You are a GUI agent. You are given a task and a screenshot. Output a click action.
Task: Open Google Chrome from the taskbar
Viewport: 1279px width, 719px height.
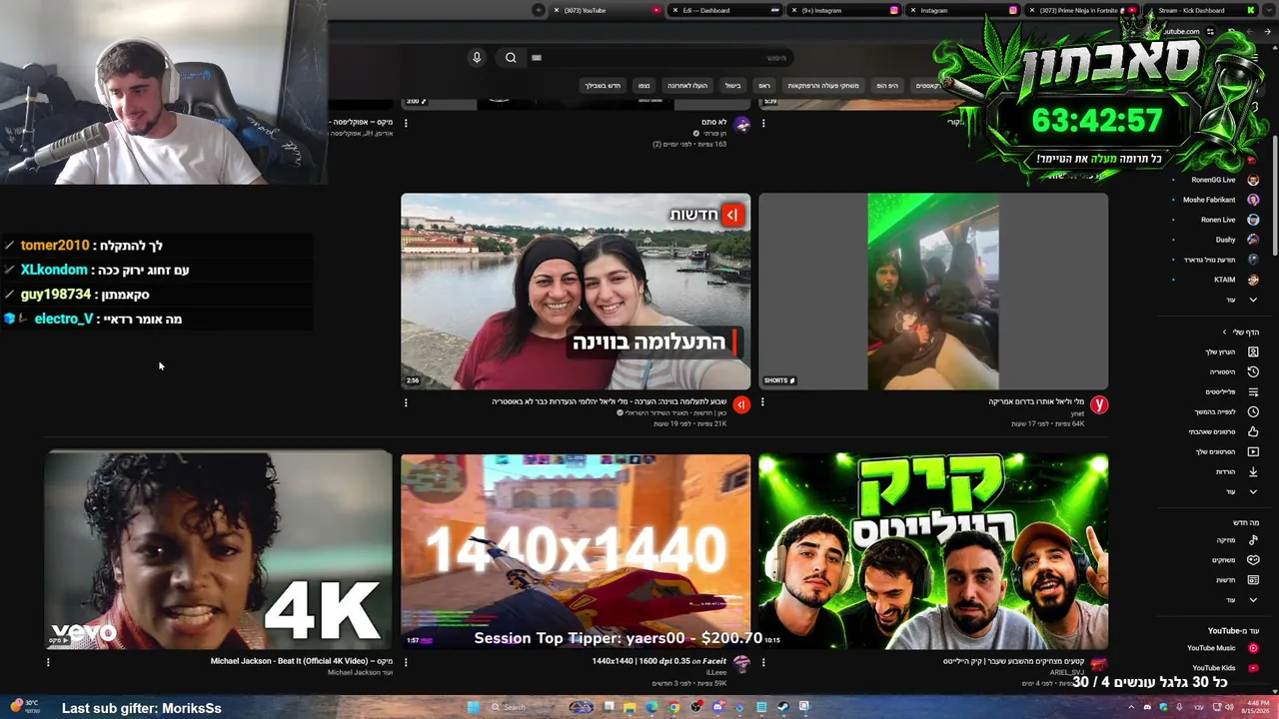pyautogui.click(x=673, y=707)
